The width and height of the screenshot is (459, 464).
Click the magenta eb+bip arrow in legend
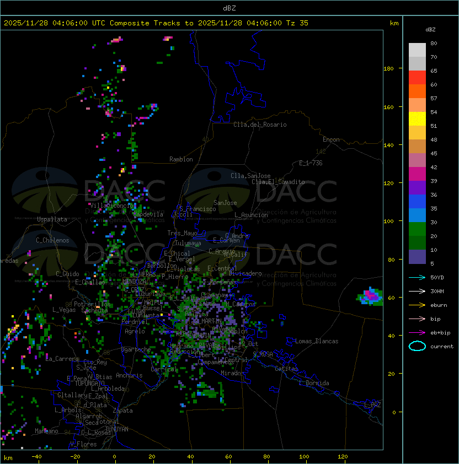[x=417, y=333]
